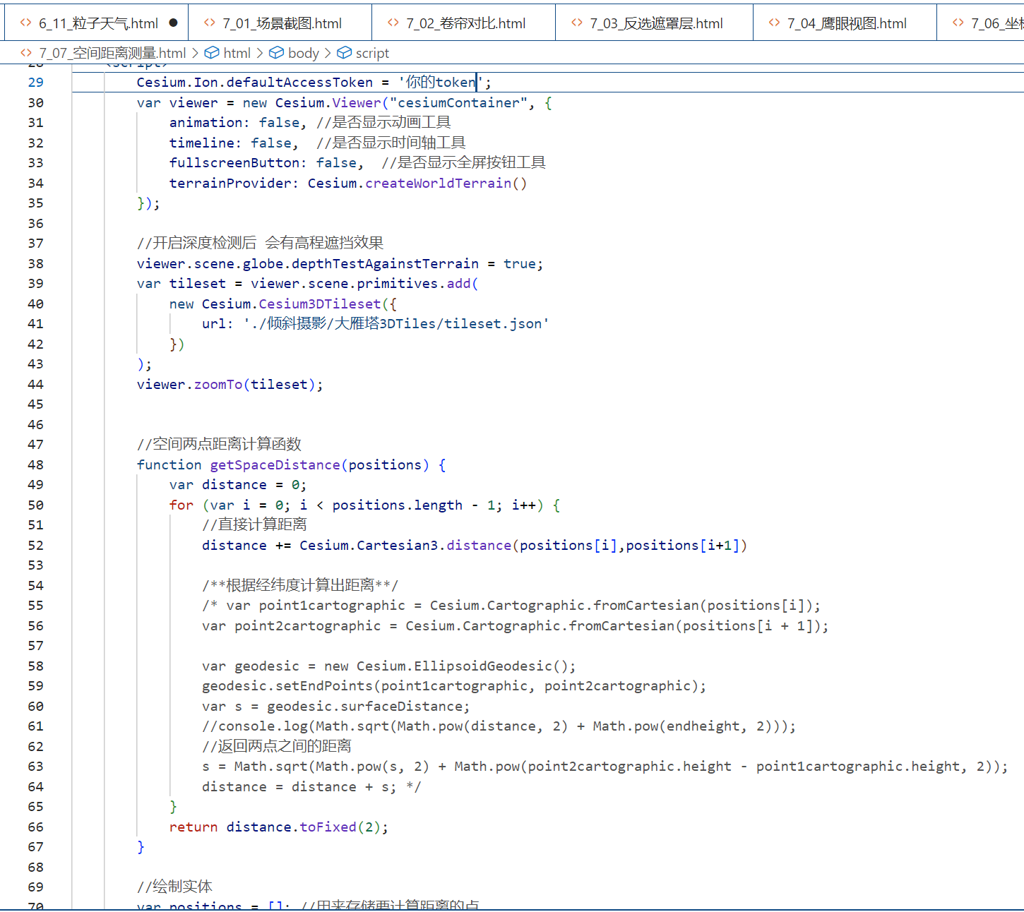Image resolution: width=1024 pixels, height=912 pixels.
Task: Click the HTML file icon on 7_01_场景截图.html tab
Action: 209,23
